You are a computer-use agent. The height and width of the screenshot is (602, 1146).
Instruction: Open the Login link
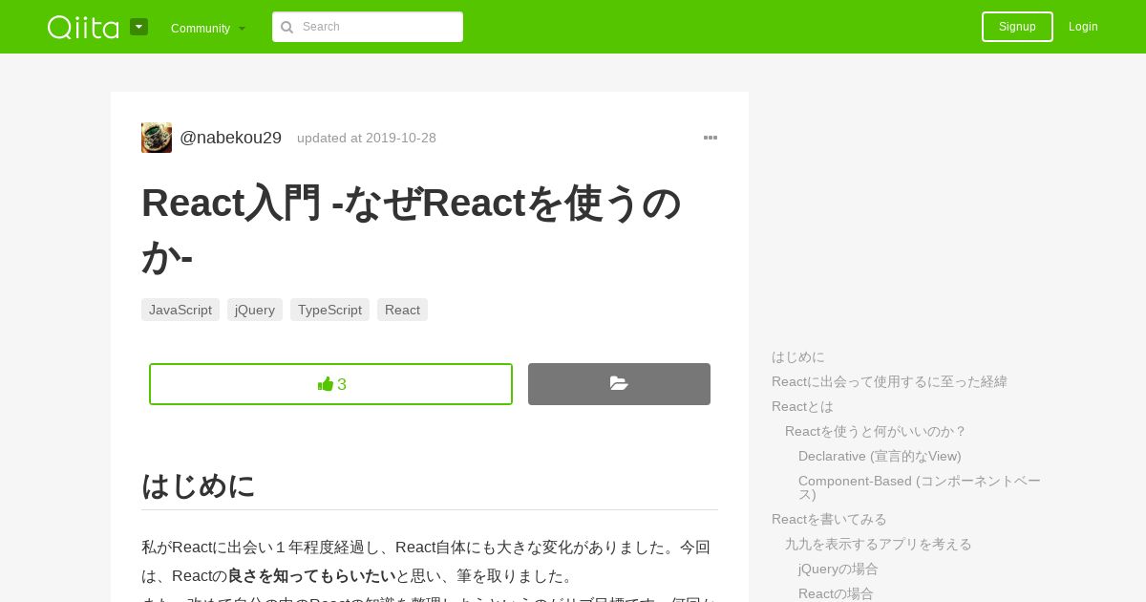pos(1083,27)
